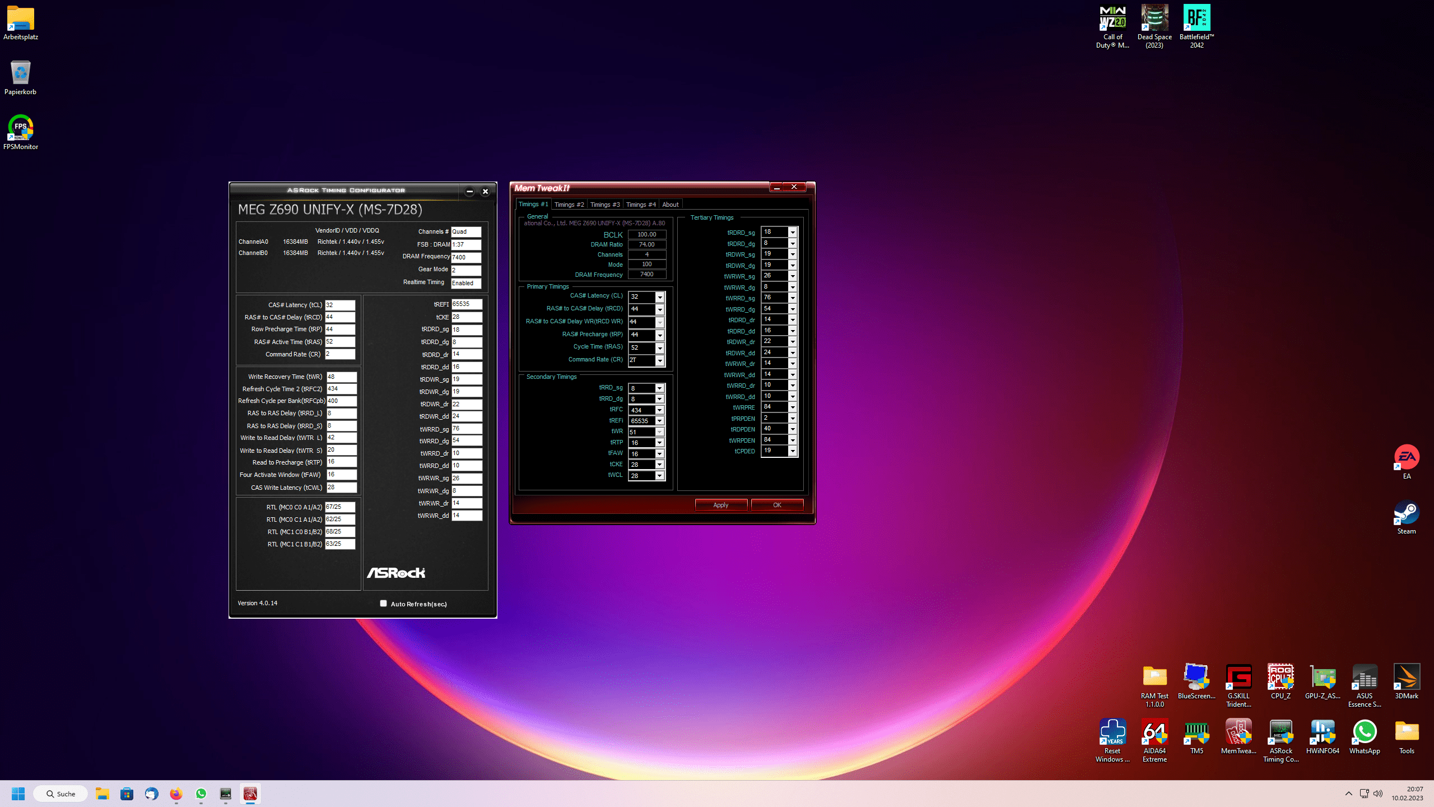The width and height of the screenshot is (1434, 807).
Task: Launch the 3DMark desktop icon
Action: click(1406, 678)
